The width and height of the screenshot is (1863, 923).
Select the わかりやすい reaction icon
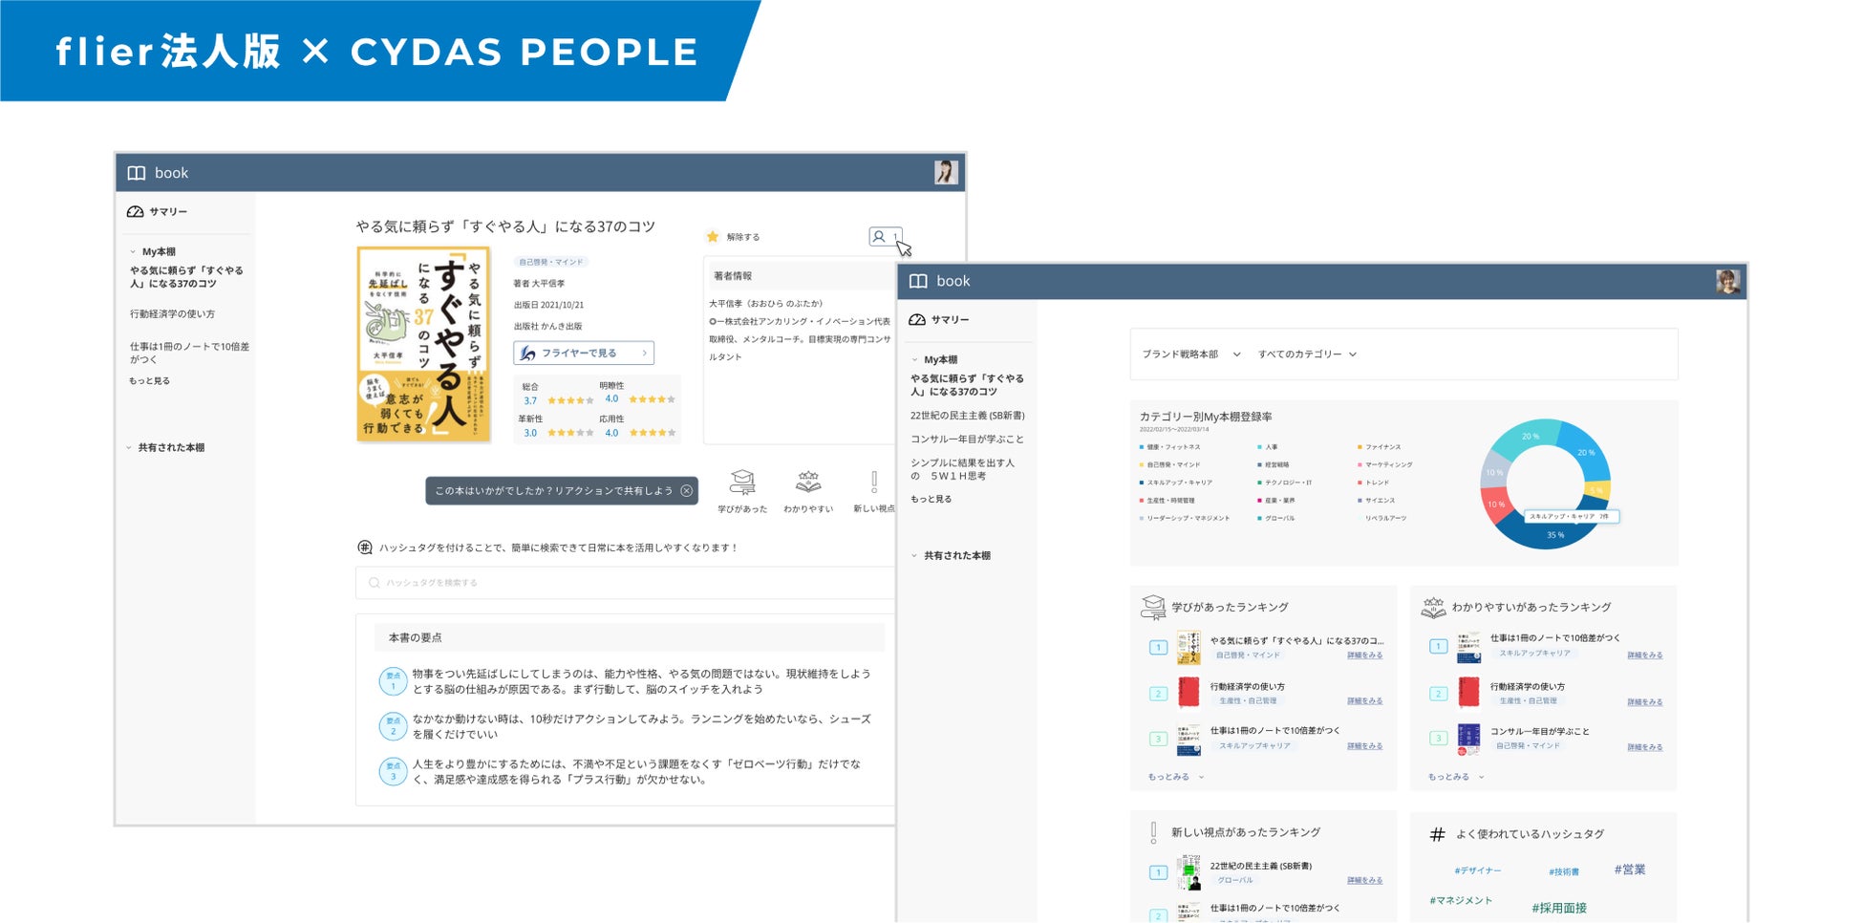tap(808, 482)
